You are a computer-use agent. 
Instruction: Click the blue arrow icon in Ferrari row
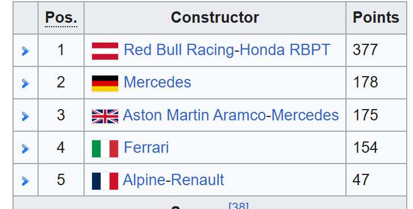tap(26, 149)
